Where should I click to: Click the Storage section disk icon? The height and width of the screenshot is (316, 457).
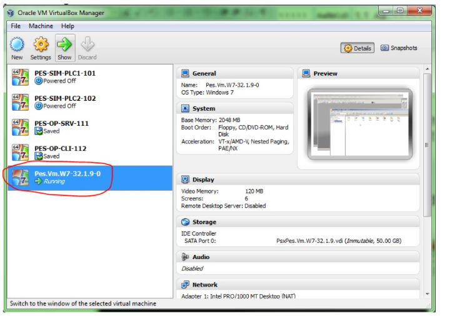(x=186, y=222)
